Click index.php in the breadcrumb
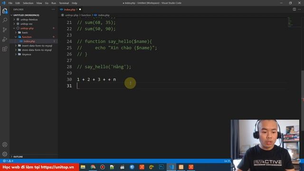This screenshot has height=171, width=304. pyautogui.click(x=104, y=15)
